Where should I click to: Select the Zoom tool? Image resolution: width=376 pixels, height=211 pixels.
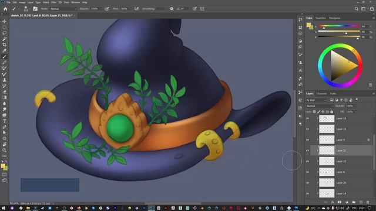pyautogui.click(x=4, y=150)
